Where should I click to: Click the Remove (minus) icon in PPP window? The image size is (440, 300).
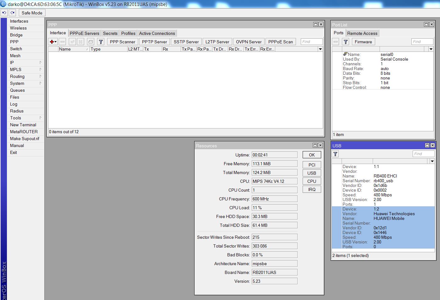pos(63,42)
